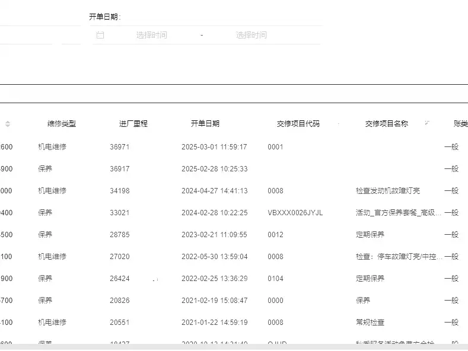The image size is (468, 351).
Task: Click the row dated 2022-05-30 13:59:04
Action: (214, 257)
